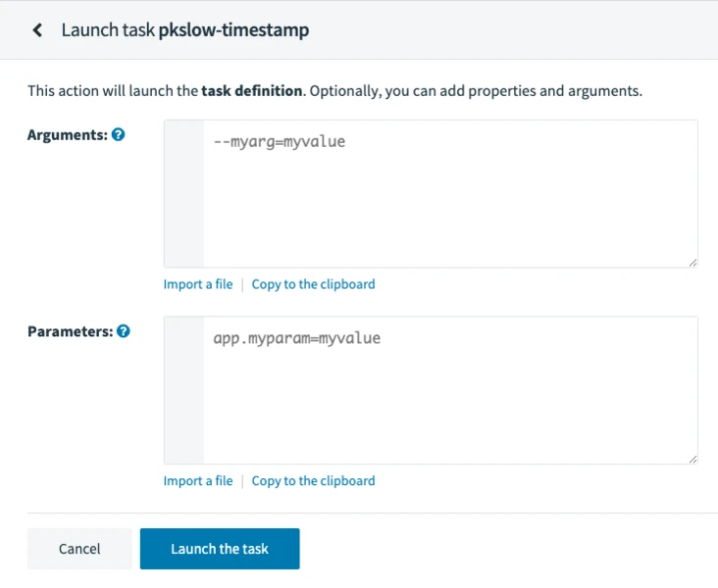Click the Parameters field label
This screenshot has width=718, height=588.
click(x=71, y=331)
